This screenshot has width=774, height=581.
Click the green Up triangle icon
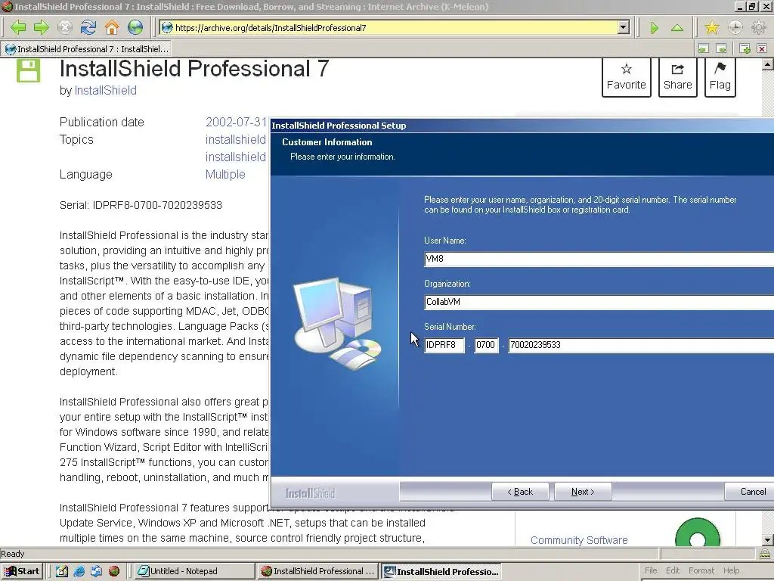click(x=677, y=28)
